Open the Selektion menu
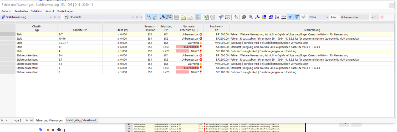The width and height of the screenshot is (397, 132). tap(37, 11)
